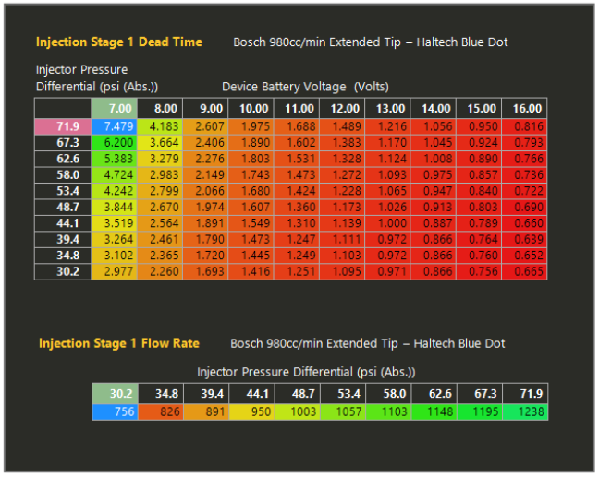Select the 6.200 cell in the 67.3 row

[x=115, y=143]
